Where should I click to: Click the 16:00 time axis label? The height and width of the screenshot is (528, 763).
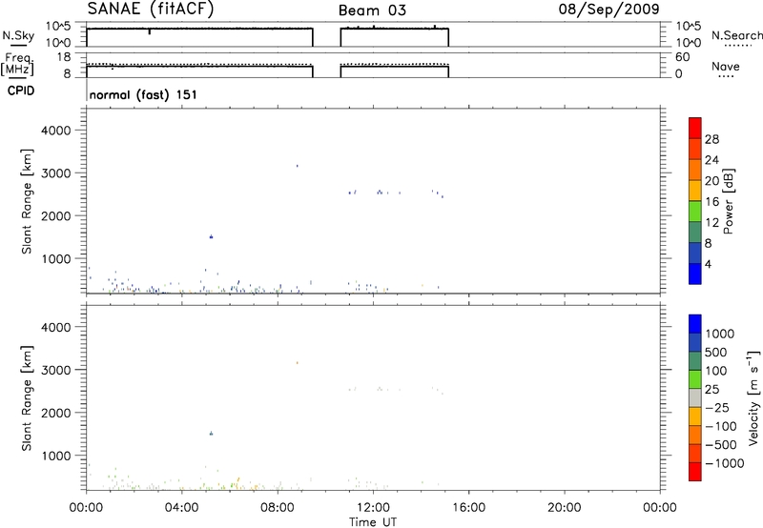coord(468,508)
